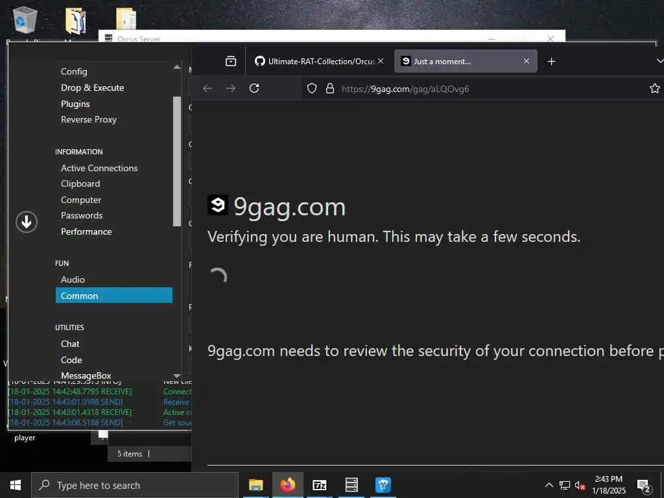664x498 pixels.
Task: Select Reverse Proxy entry
Action: click(x=88, y=119)
